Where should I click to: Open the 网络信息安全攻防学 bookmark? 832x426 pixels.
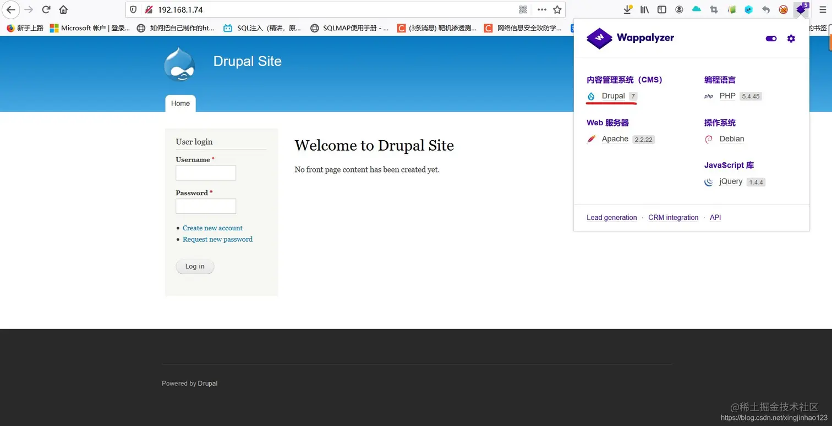tap(523, 28)
